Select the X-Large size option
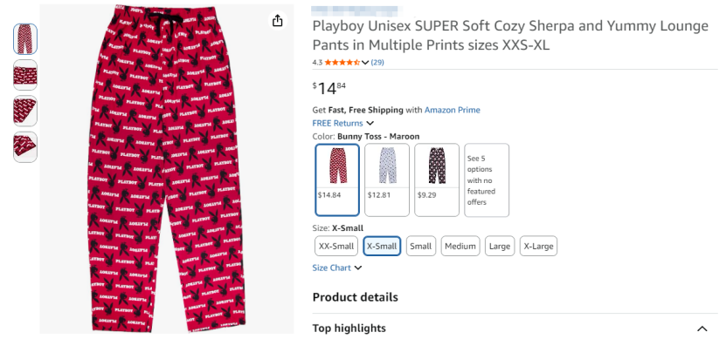Image resolution: width=726 pixels, height=339 pixels. point(538,246)
